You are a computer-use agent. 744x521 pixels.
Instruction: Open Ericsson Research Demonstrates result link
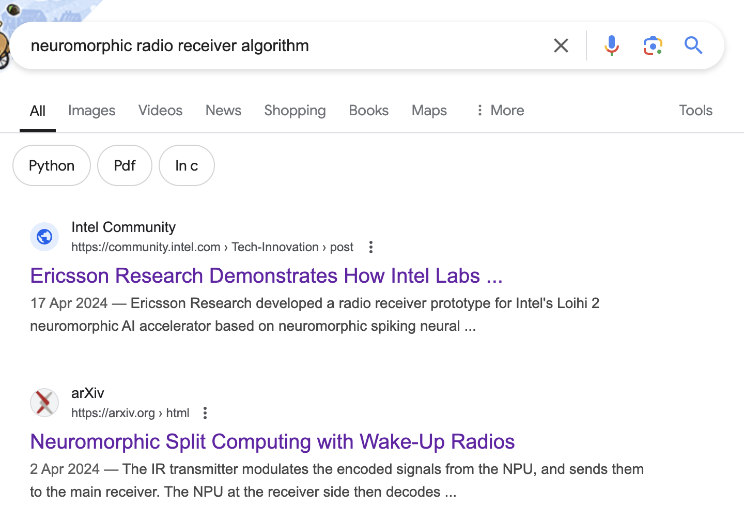coord(266,275)
